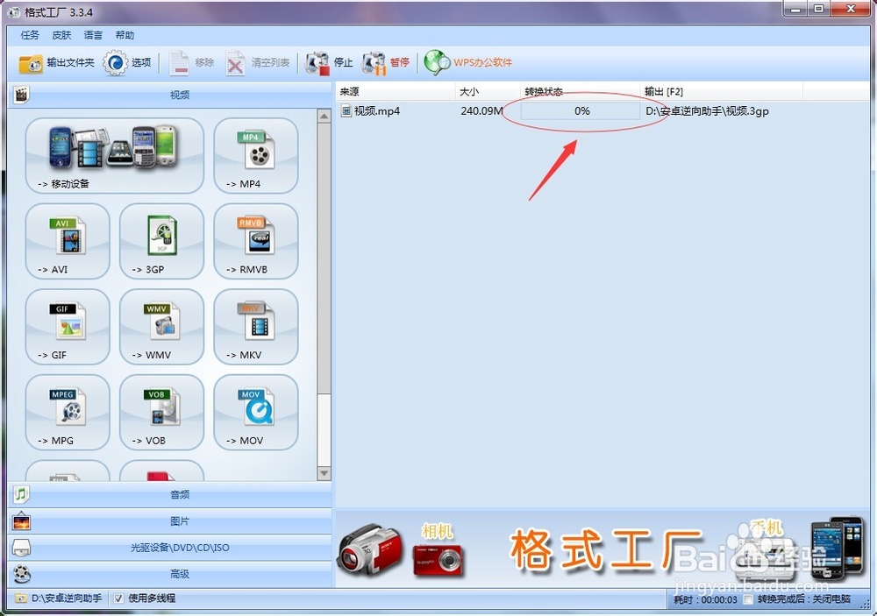Expand the 图片 picture category panel
Screen dimensions: 877x616
coord(170,521)
